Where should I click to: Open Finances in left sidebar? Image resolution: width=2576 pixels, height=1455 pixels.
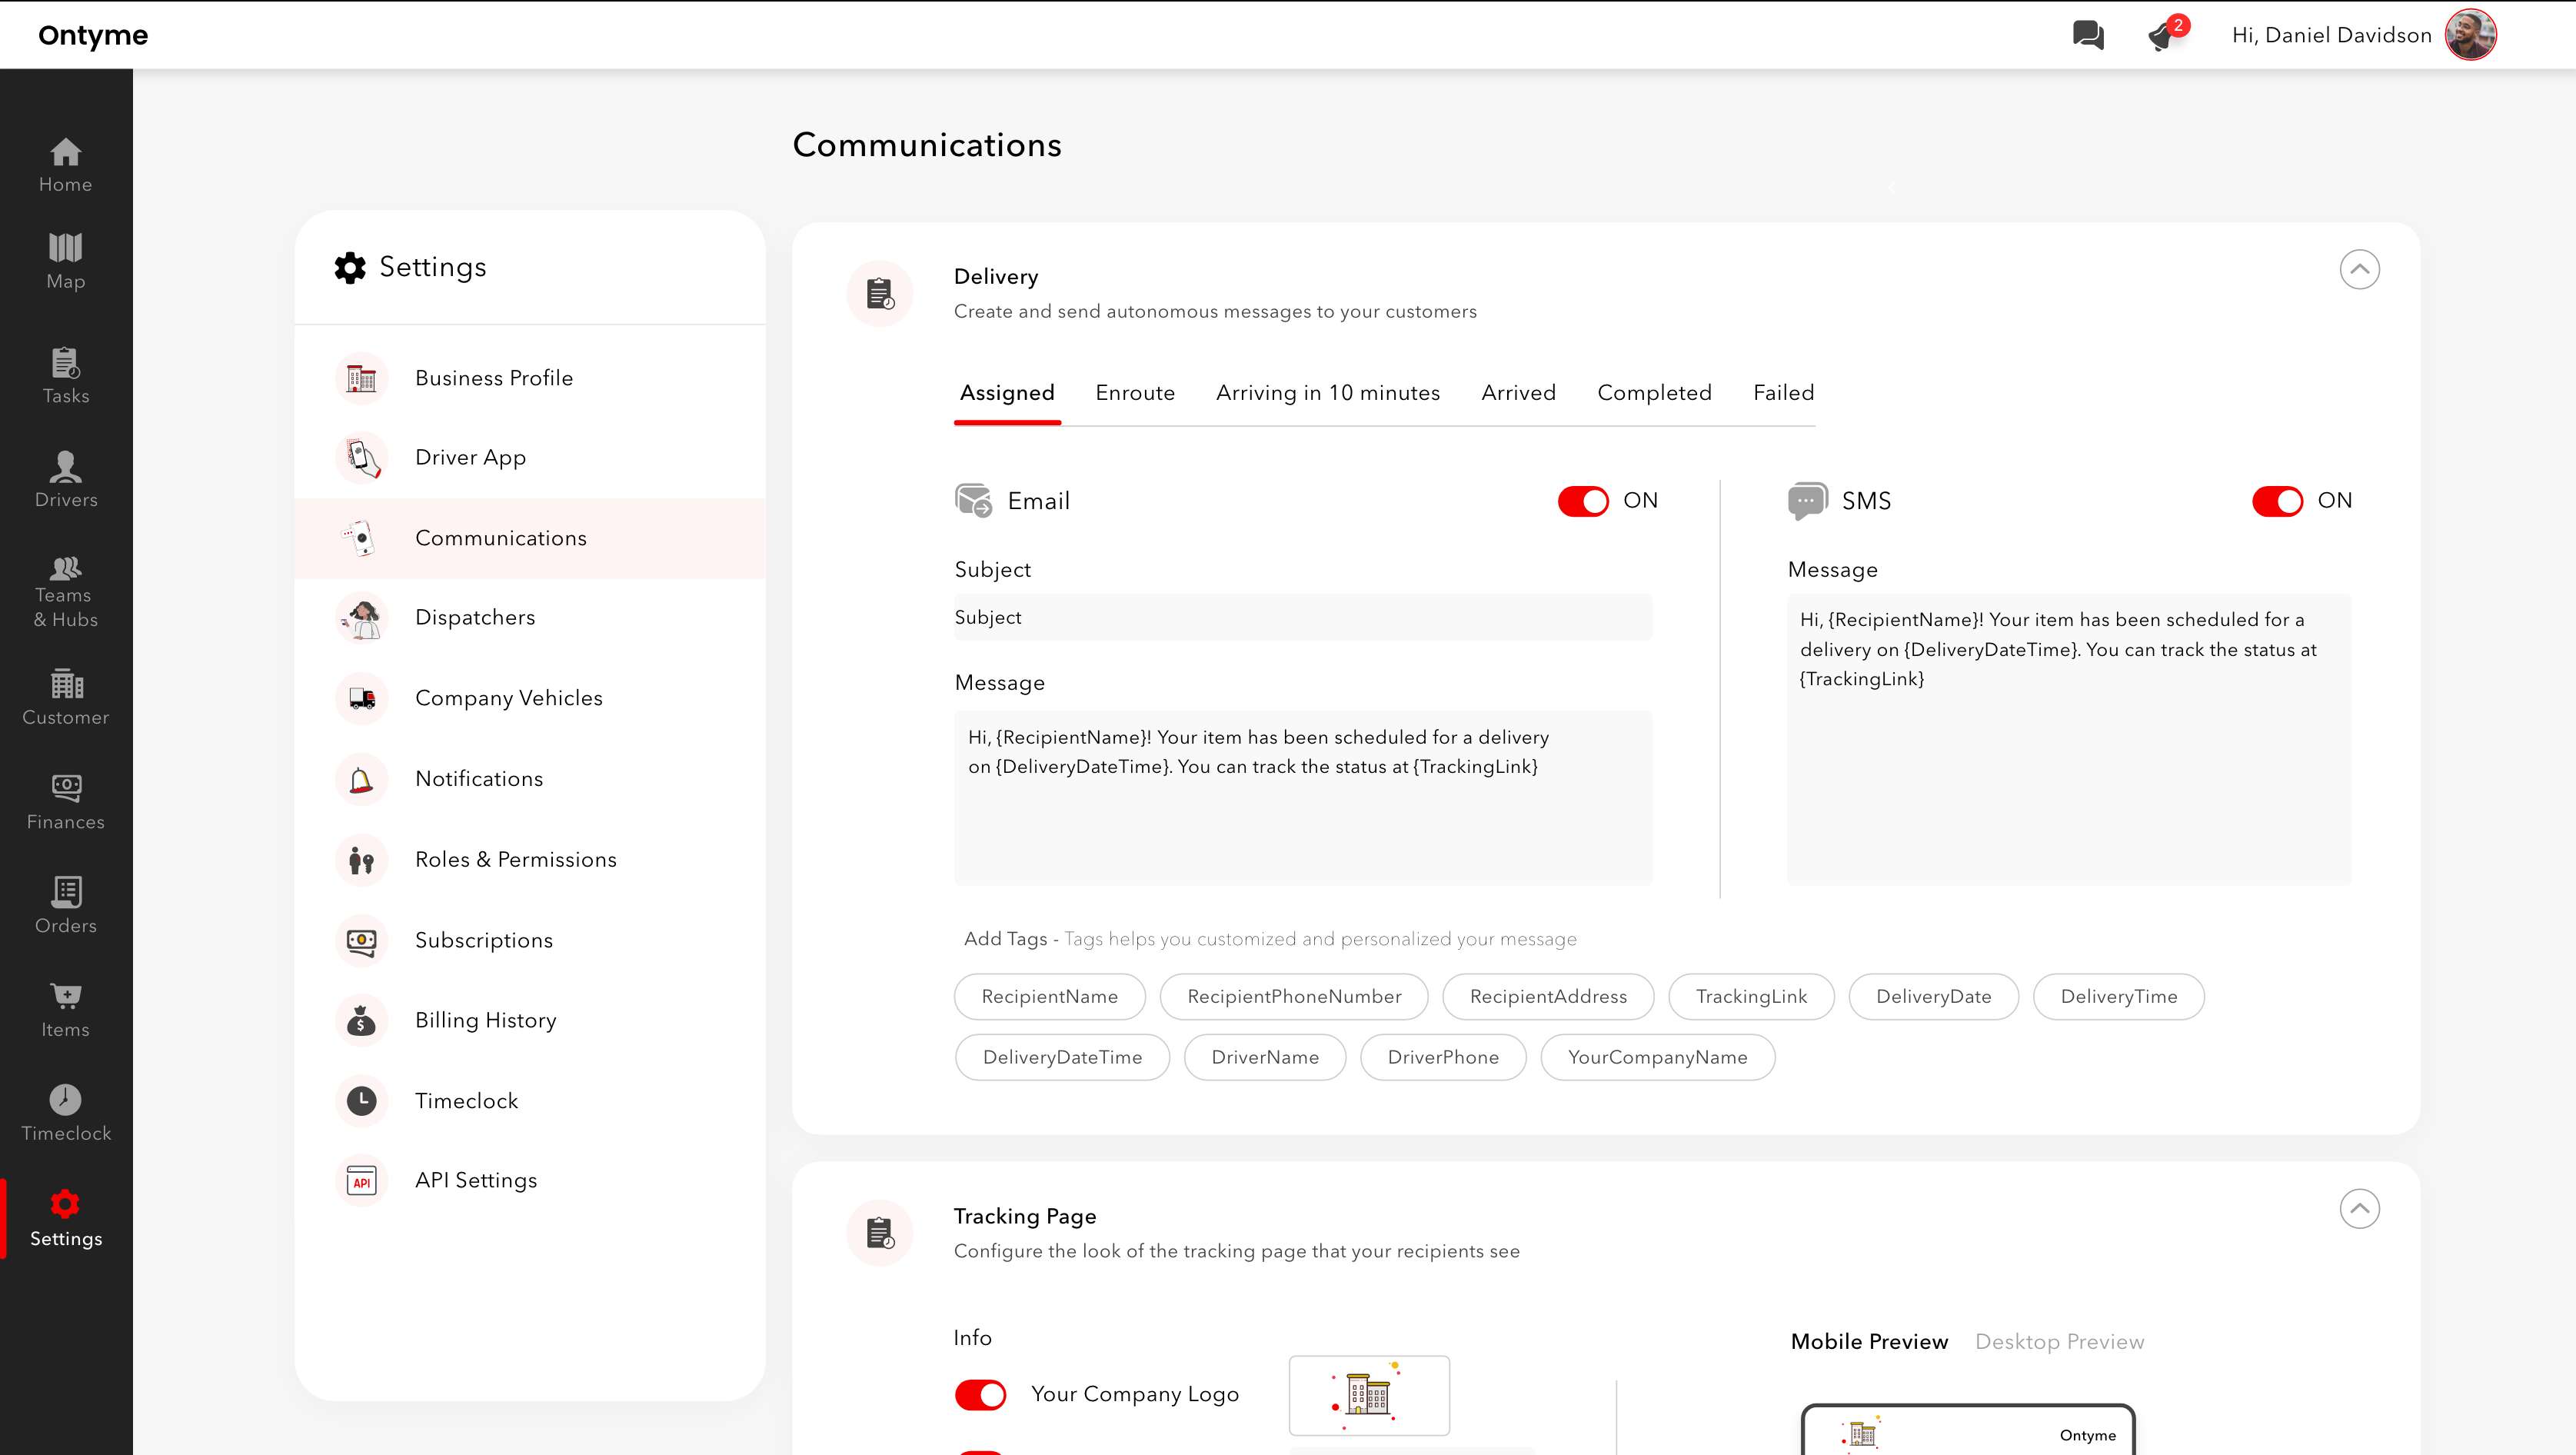pos(66,801)
